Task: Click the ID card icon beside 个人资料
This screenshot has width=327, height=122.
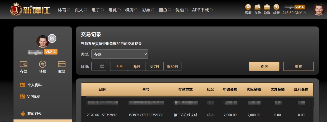Action: point(23,85)
